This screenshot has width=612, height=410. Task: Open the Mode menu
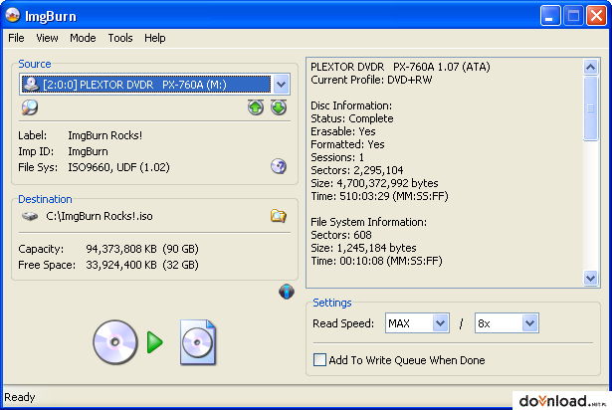tap(83, 38)
